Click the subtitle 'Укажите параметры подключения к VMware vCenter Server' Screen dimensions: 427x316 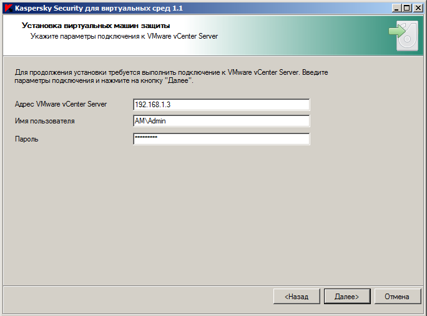(124, 36)
